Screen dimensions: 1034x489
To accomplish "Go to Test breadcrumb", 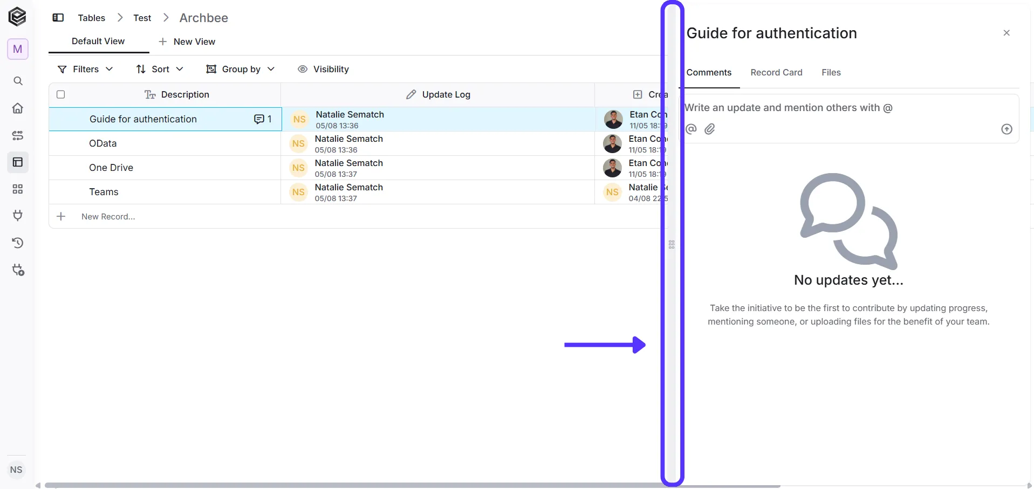I will (142, 18).
